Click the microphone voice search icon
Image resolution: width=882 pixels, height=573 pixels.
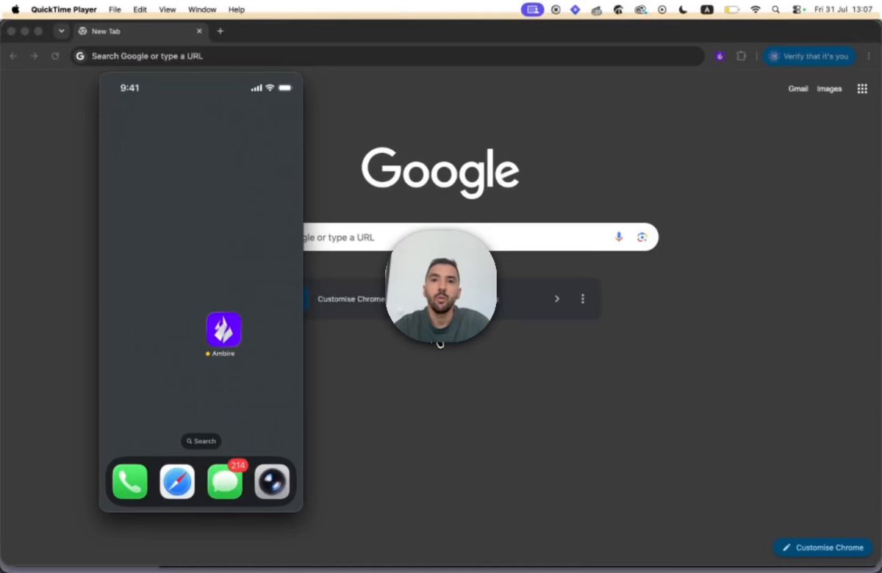click(619, 237)
